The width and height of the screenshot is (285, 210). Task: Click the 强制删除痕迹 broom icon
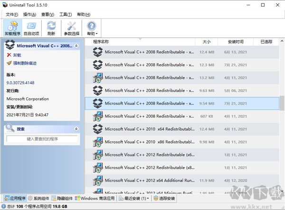[9, 63]
